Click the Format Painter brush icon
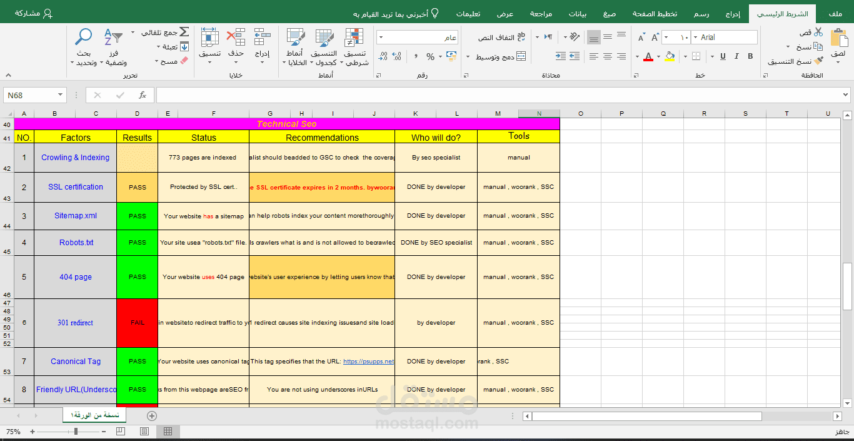854x441 pixels. click(x=818, y=61)
